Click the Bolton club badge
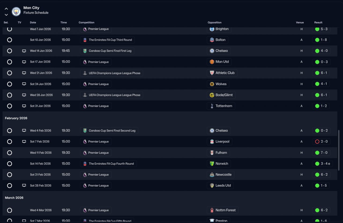Image resolution: width=343 pixels, height=223 pixels. (x=212, y=40)
